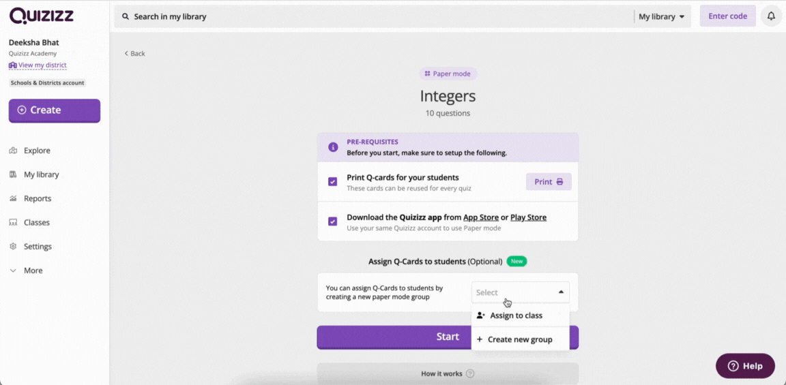The height and width of the screenshot is (385, 786).
Task: Click the Start button
Action: (448, 337)
